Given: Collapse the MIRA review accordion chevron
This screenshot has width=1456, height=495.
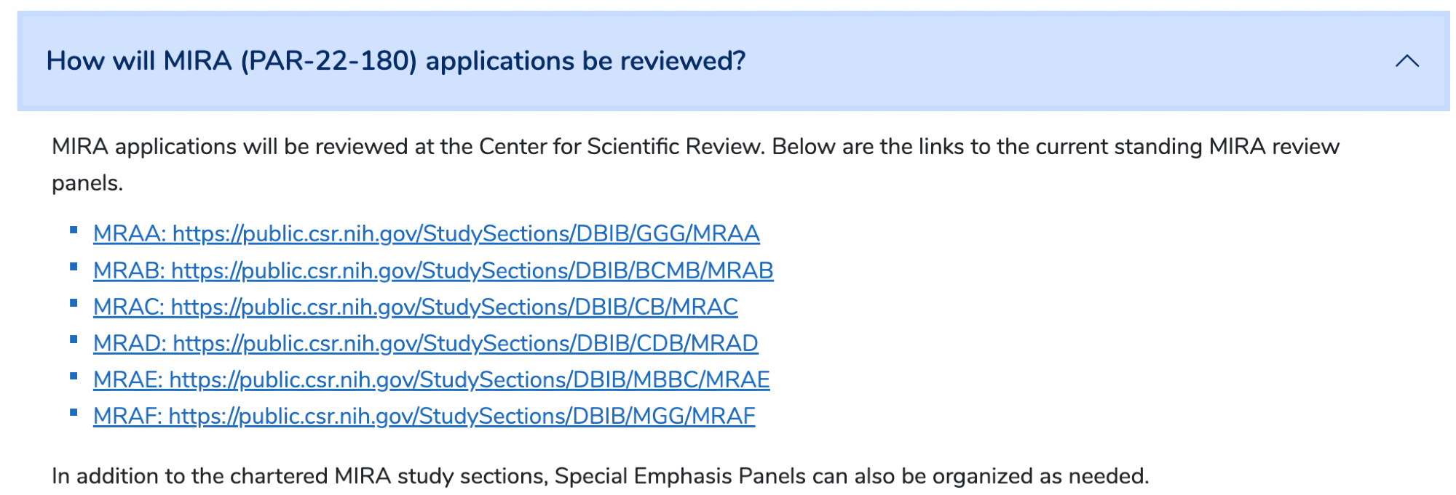Looking at the screenshot, I should 1406,61.
